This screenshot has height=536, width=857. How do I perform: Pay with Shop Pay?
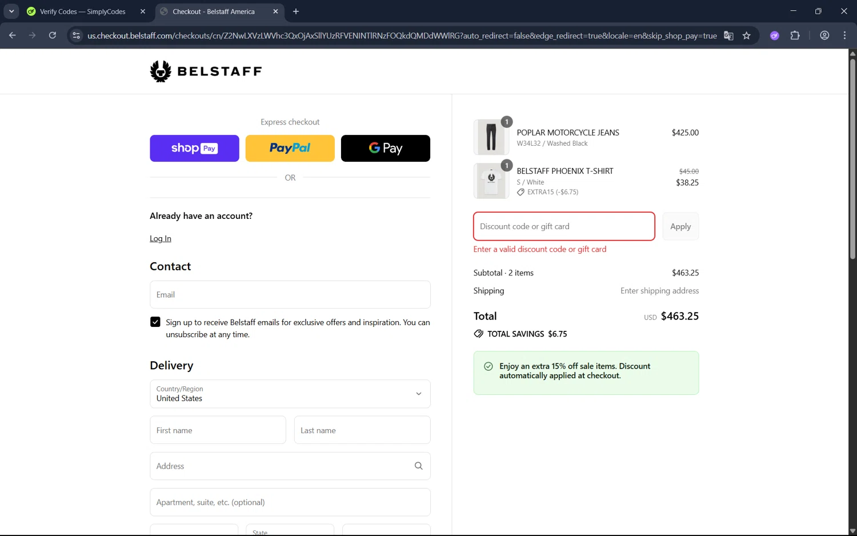(194, 149)
